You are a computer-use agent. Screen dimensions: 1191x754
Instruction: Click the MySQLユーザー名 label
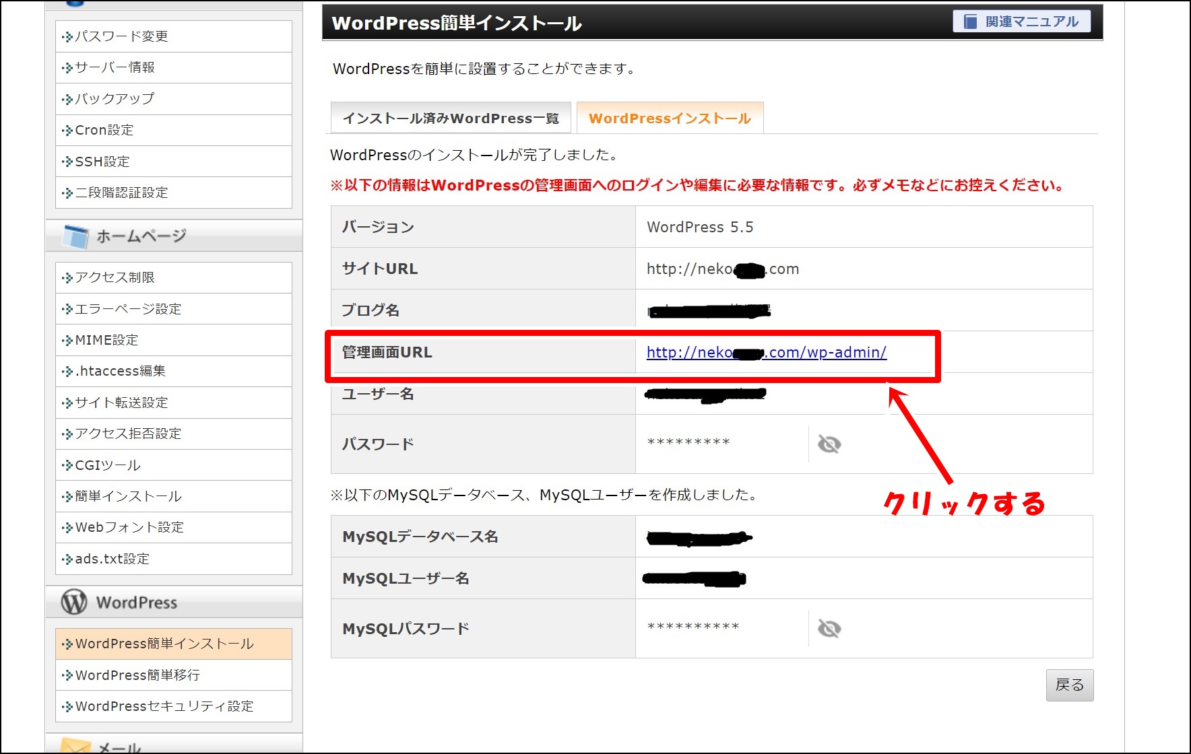[x=406, y=578]
